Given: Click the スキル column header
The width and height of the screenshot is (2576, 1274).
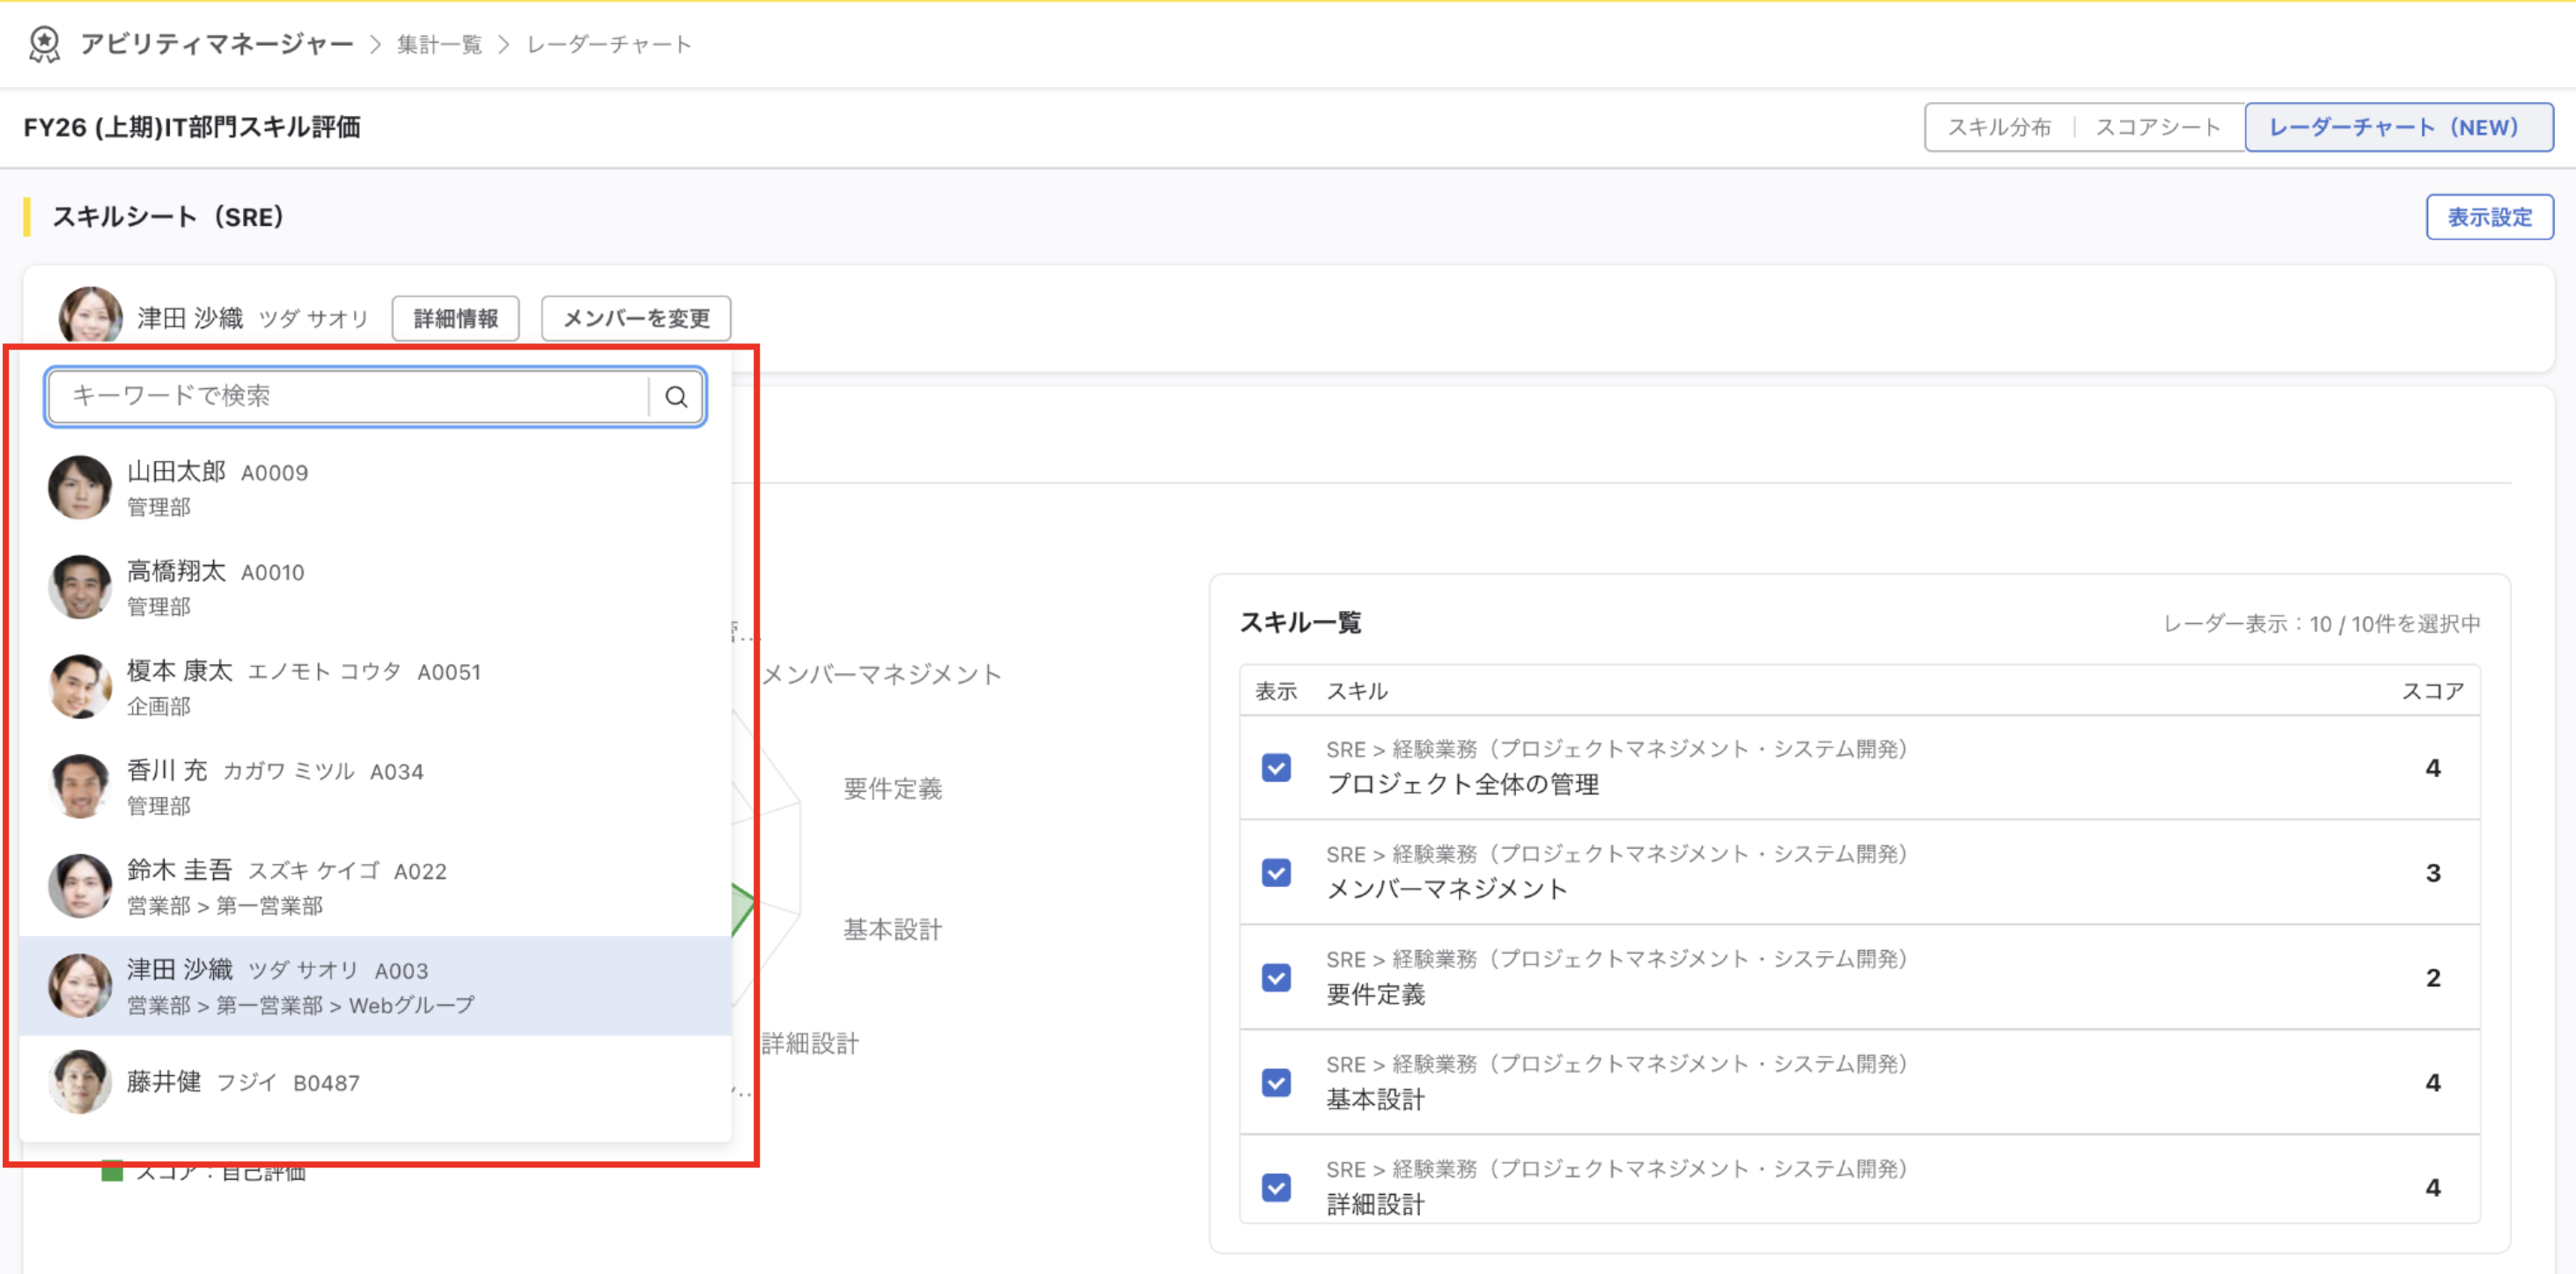Looking at the screenshot, I should [x=1357, y=691].
